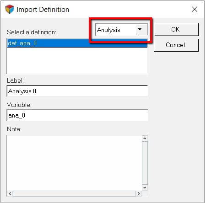
Task: Click the Note vertical scrollbar track
Action: pyautogui.click(x=145, y=163)
